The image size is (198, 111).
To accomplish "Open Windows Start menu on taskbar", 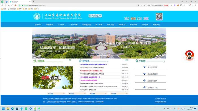I will pyautogui.click(x=3, y=108).
